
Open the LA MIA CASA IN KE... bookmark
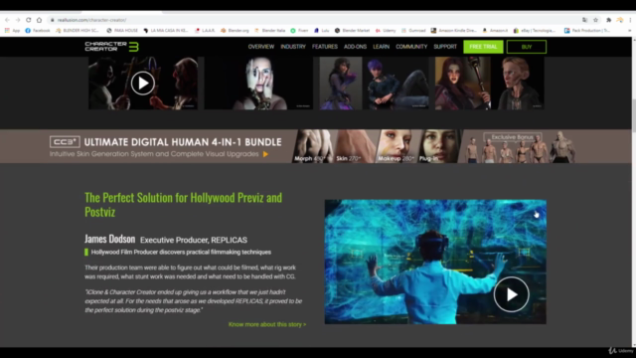coord(166,31)
